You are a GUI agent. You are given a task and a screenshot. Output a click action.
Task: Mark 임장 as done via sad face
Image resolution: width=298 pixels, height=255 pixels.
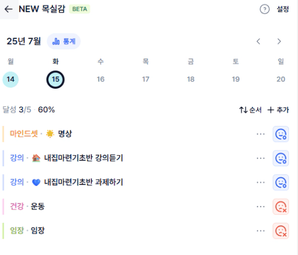click(x=280, y=231)
